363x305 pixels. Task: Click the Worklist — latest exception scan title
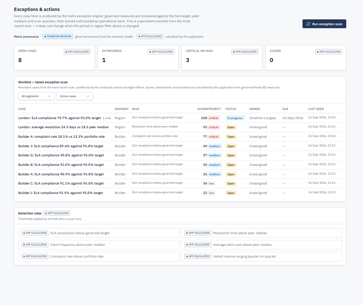(x=43, y=82)
